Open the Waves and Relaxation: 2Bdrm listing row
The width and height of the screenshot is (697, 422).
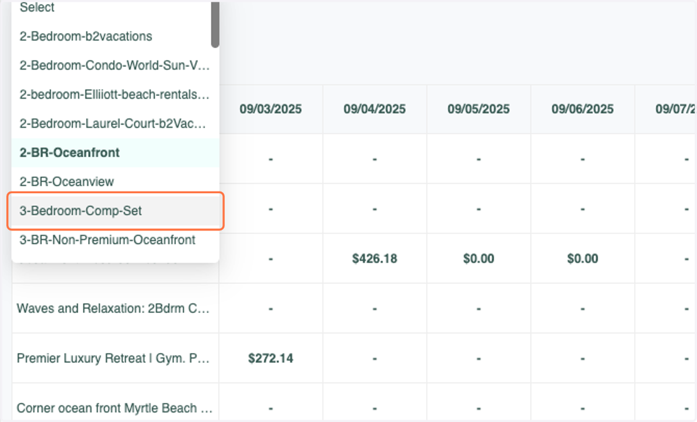point(115,308)
